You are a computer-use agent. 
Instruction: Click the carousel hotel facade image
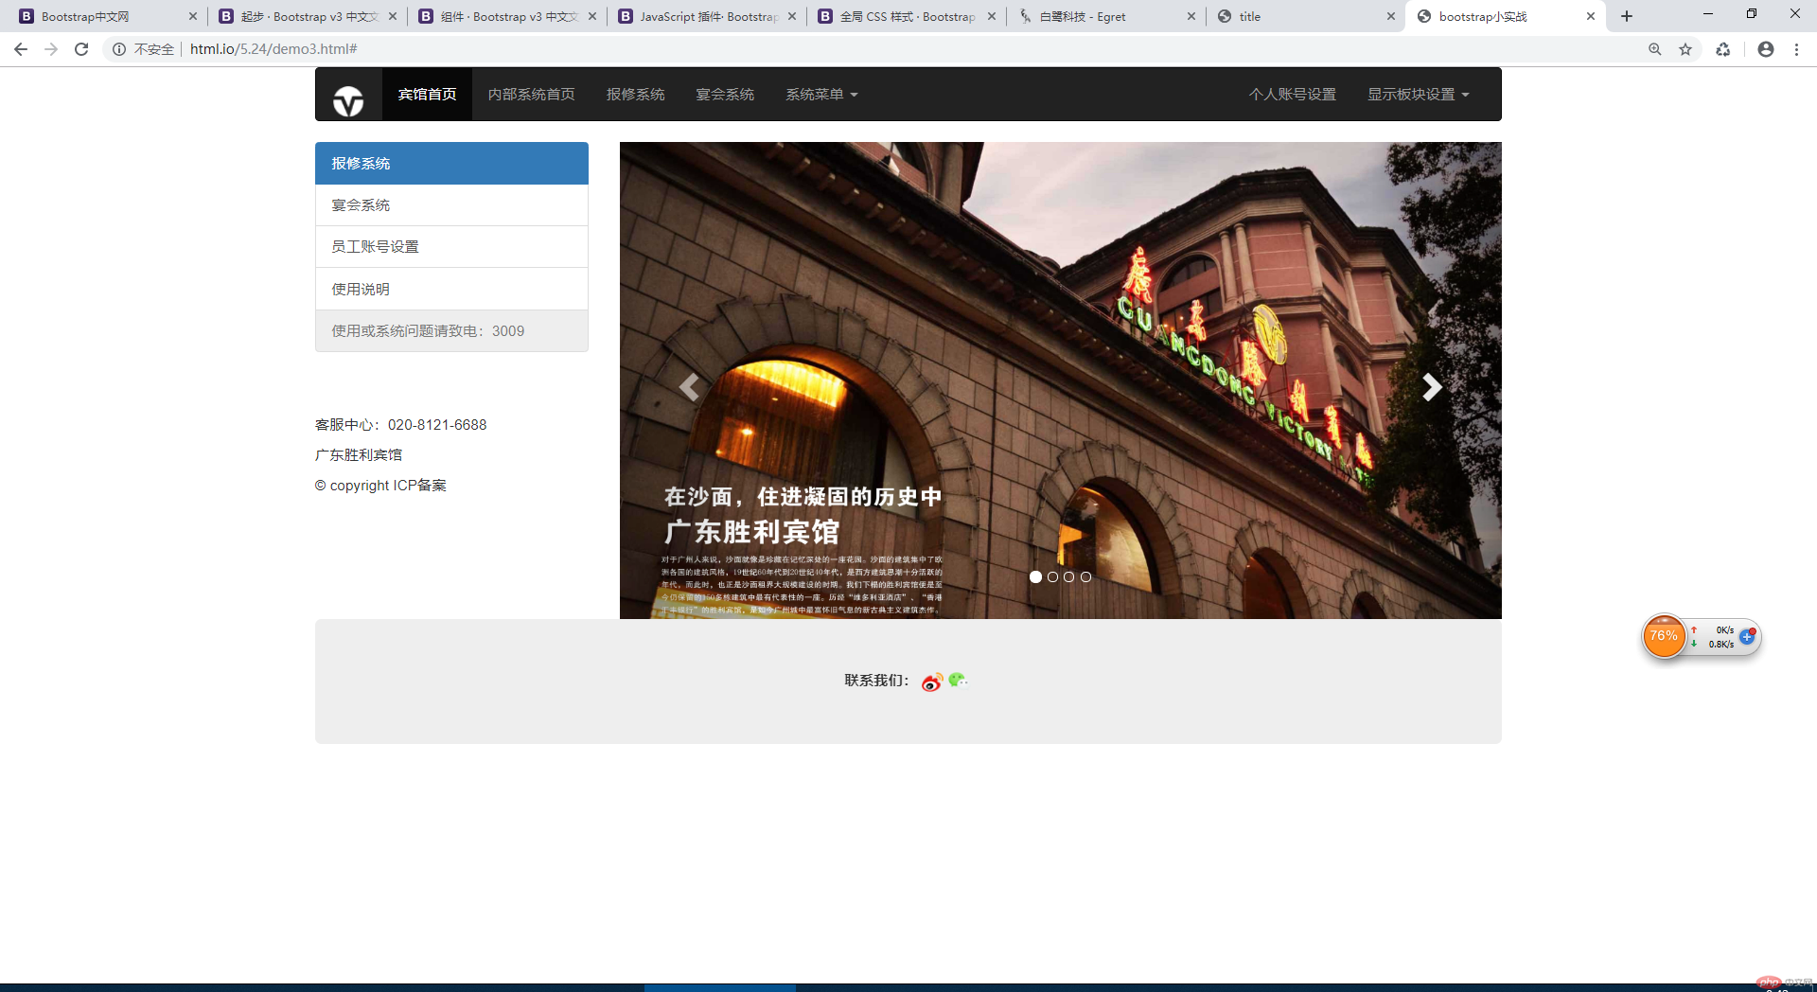(1060, 381)
